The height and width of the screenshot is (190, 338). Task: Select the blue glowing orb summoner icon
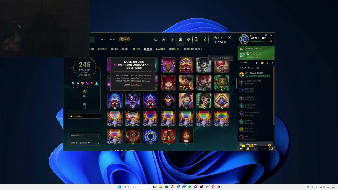pyautogui.click(x=151, y=136)
